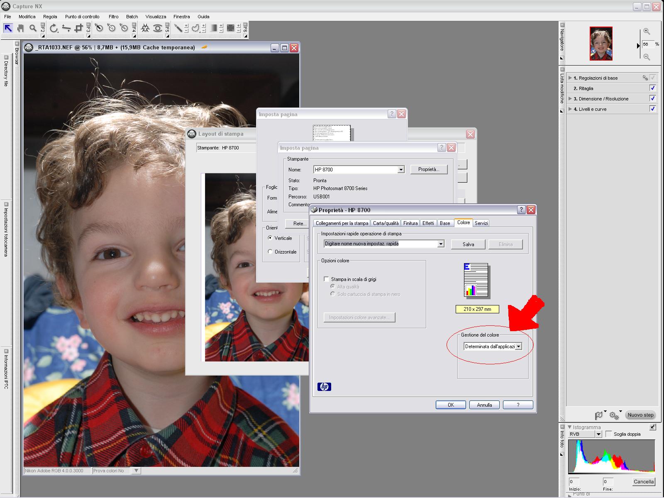Select the gradient selection tool
The width and height of the screenshot is (664, 498).
(213, 28)
